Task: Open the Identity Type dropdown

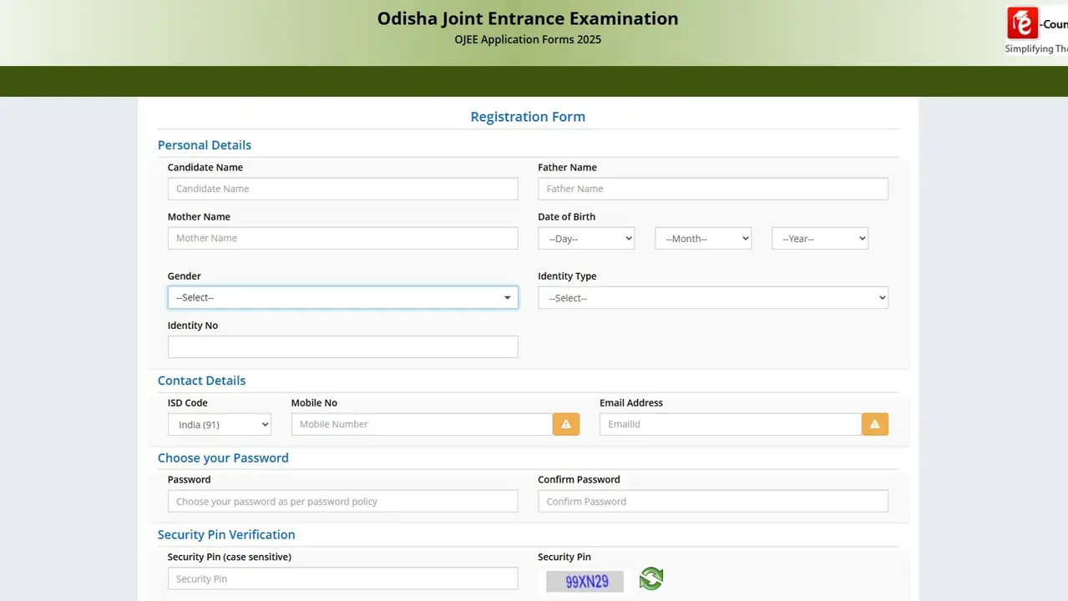Action: [x=712, y=298]
